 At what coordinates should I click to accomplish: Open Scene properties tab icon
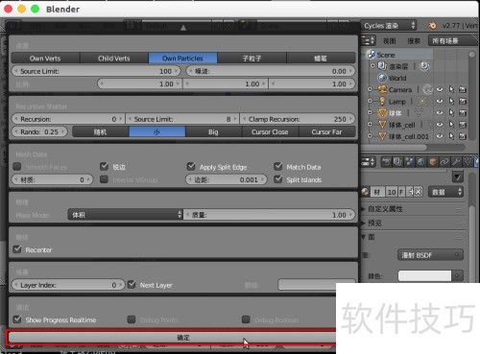pos(409,162)
